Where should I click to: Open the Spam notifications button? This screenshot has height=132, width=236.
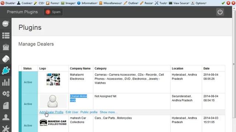click(x=53, y=12)
